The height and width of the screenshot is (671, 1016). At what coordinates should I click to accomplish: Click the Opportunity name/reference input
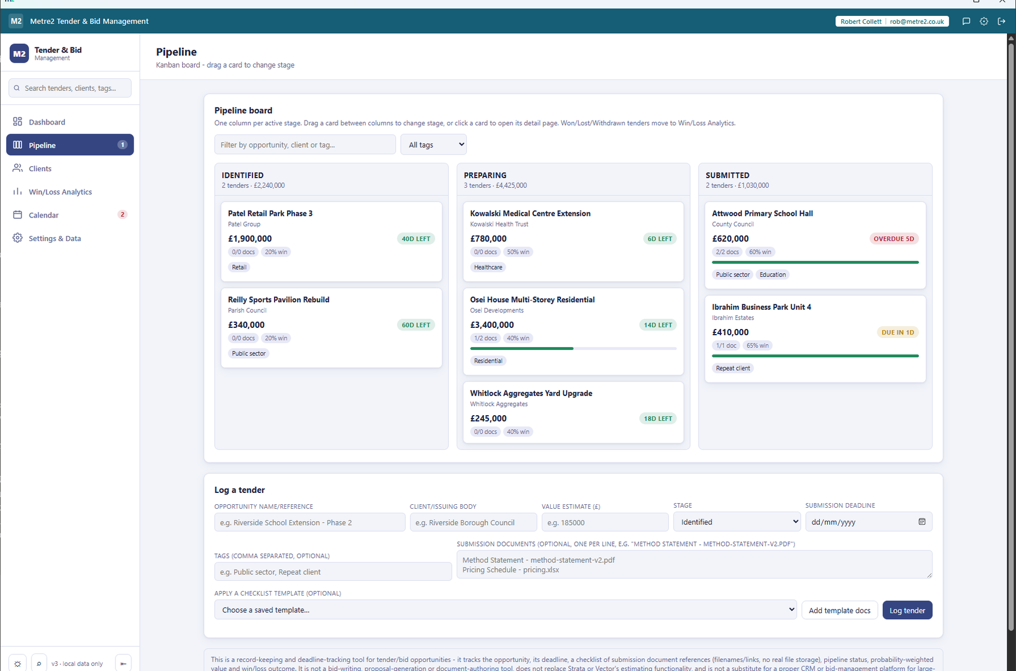[x=310, y=522]
